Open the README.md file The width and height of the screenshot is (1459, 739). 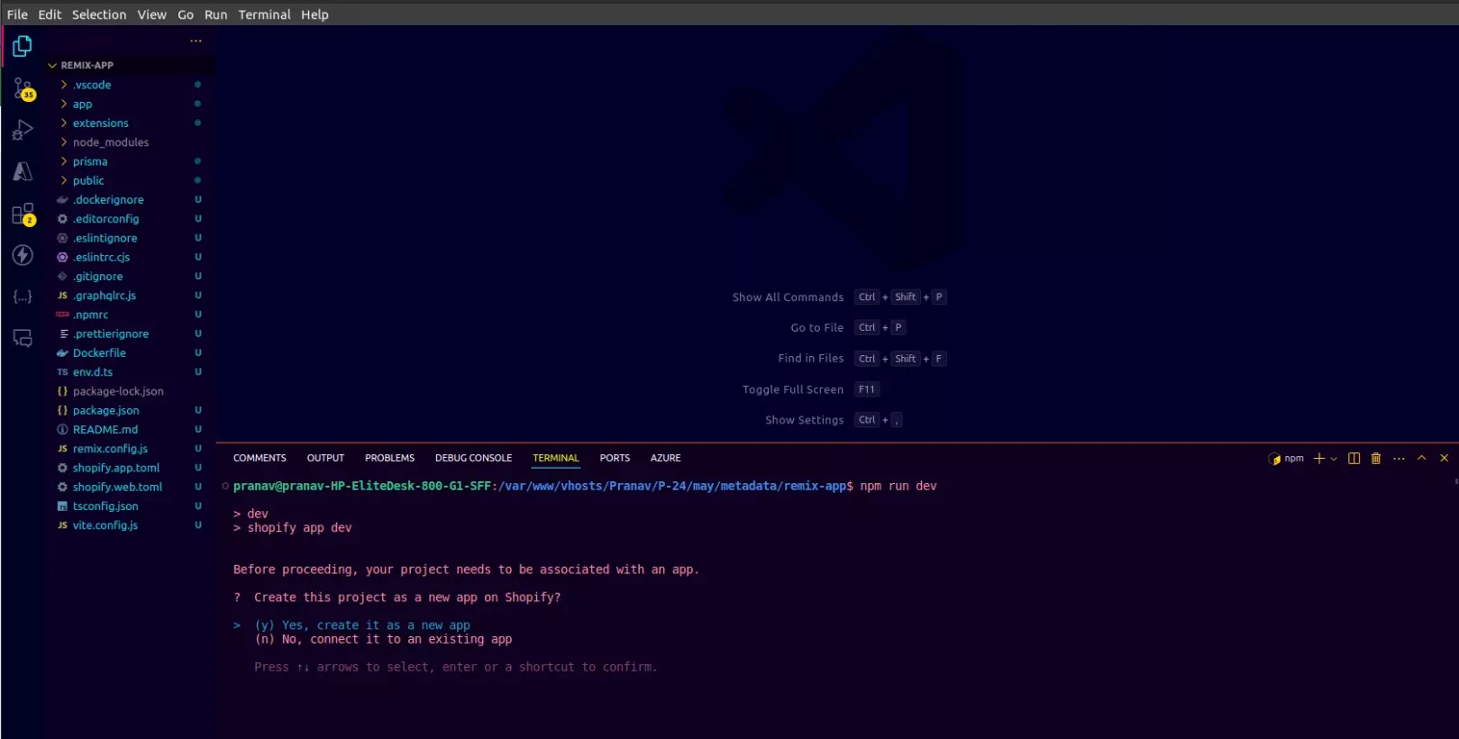point(105,430)
